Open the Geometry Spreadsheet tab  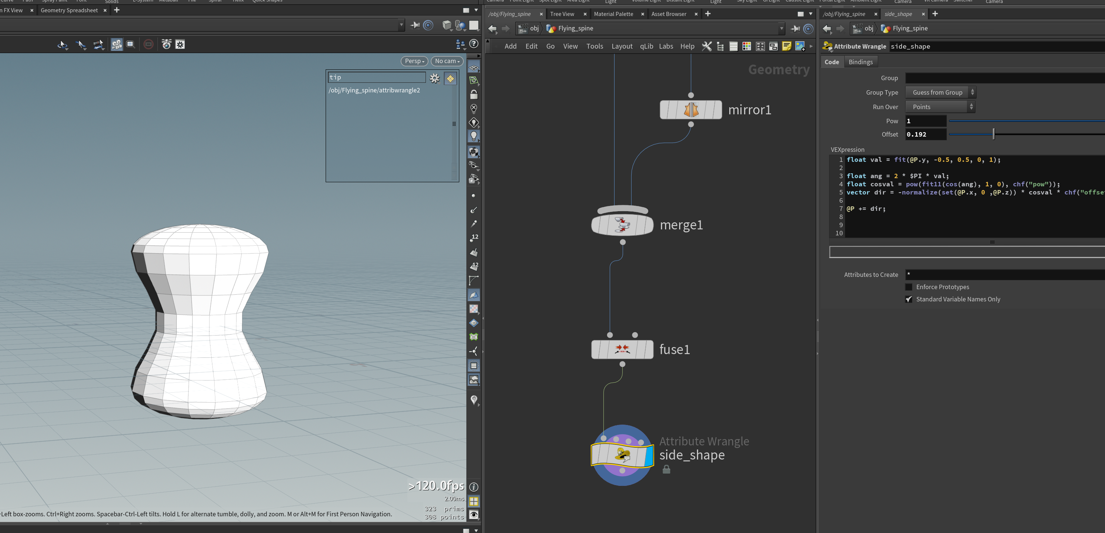coord(69,10)
